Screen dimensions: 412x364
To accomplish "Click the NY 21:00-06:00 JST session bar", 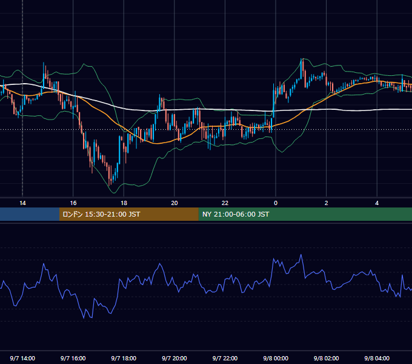I will (305, 214).
